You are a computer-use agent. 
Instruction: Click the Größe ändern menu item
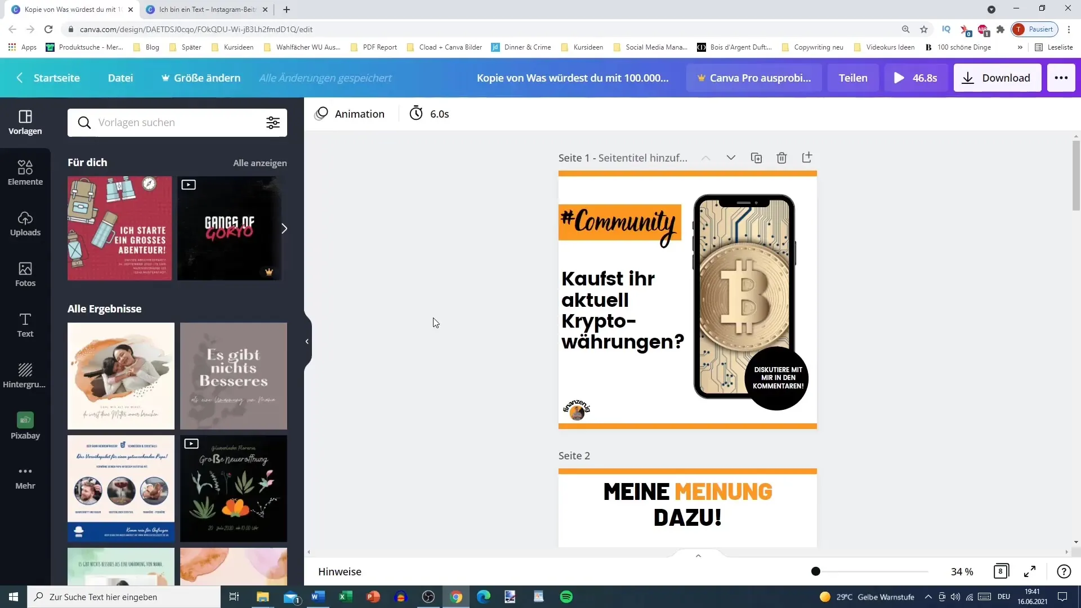(x=200, y=77)
